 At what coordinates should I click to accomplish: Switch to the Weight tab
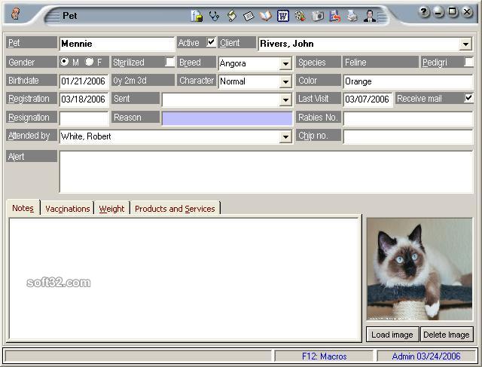(112, 209)
